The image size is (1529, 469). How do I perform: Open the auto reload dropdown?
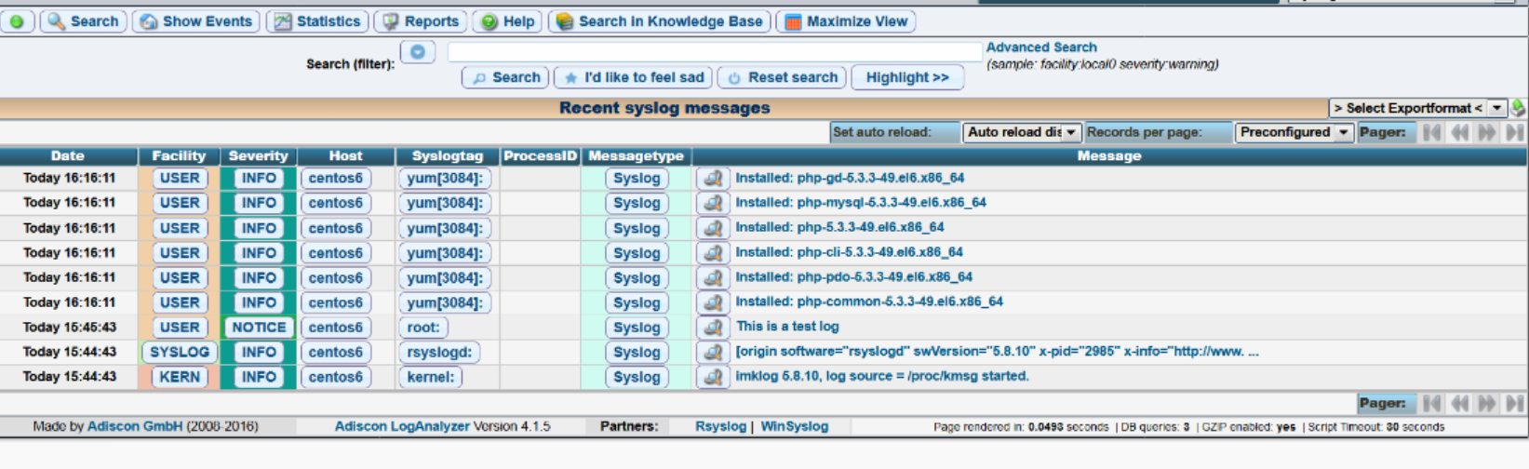tap(1021, 132)
